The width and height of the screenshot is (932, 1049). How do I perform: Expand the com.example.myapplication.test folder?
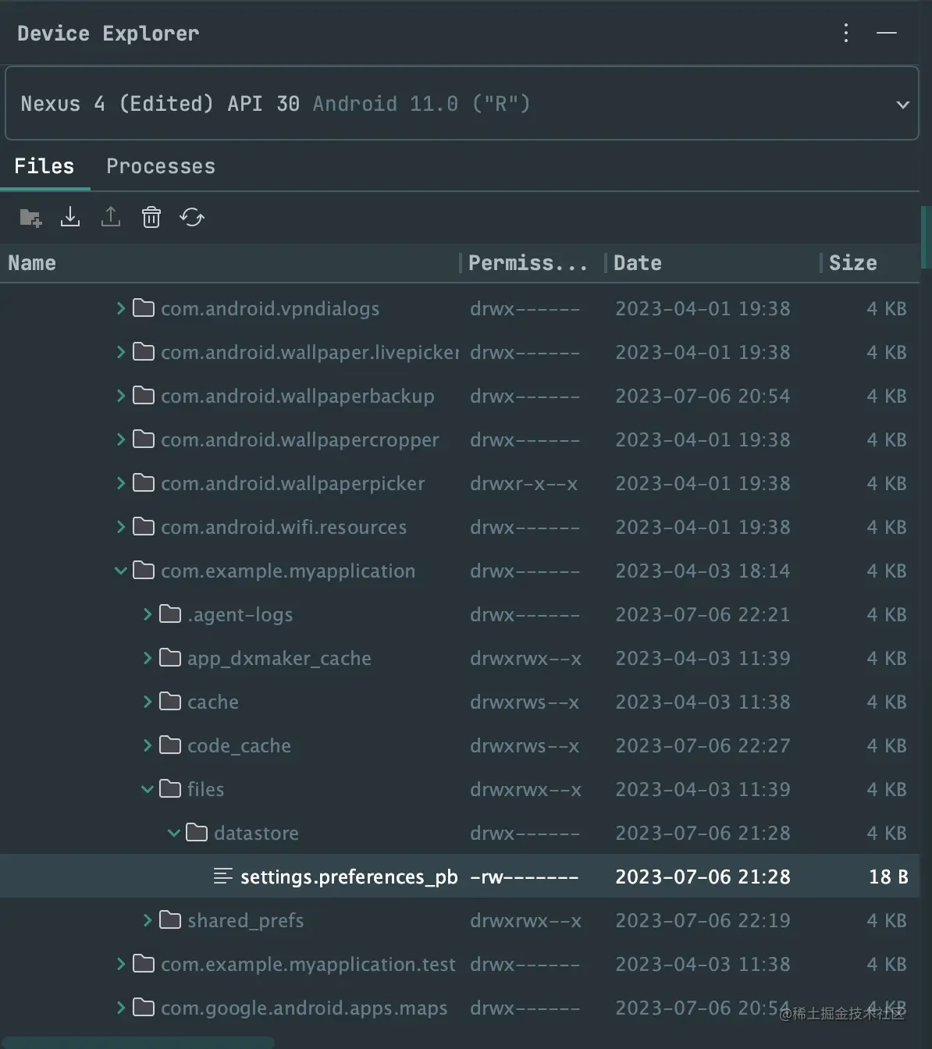click(121, 964)
